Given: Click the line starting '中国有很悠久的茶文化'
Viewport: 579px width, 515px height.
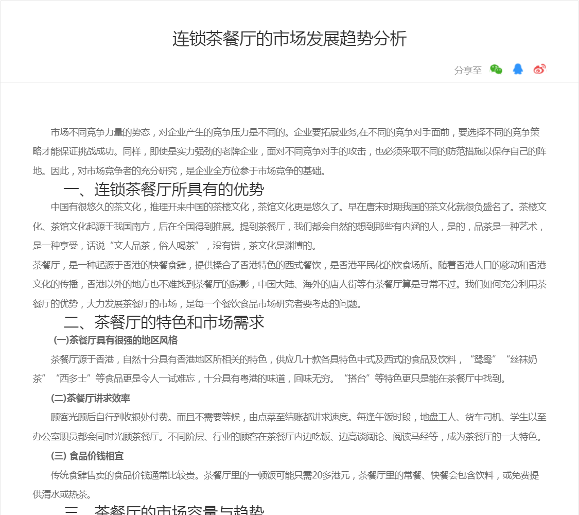Looking at the screenshot, I should tap(299, 207).
